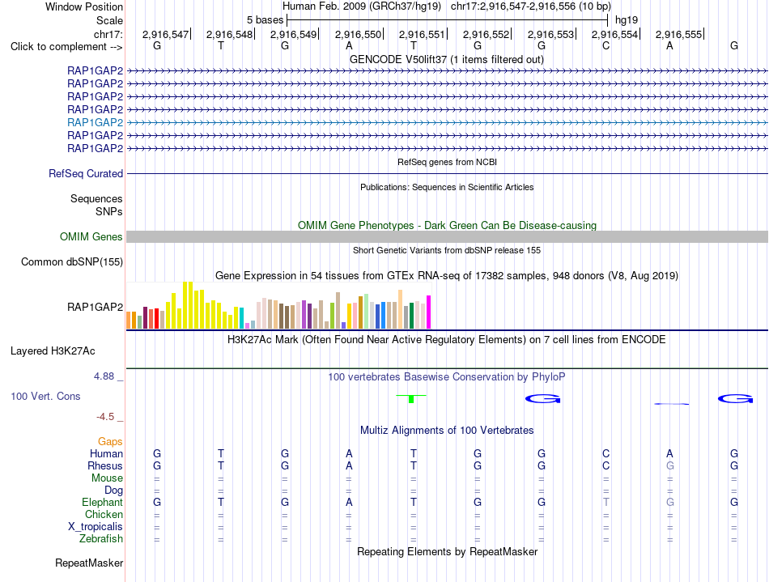
Task: Click the gray OMIM Genes bar
Action: coord(447,237)
